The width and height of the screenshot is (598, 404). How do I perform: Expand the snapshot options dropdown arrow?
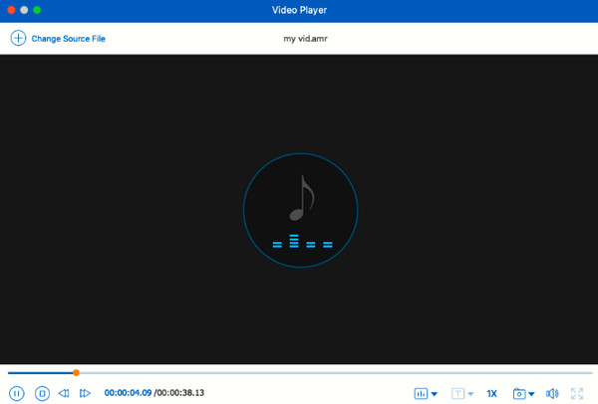(x=531, y=394)
